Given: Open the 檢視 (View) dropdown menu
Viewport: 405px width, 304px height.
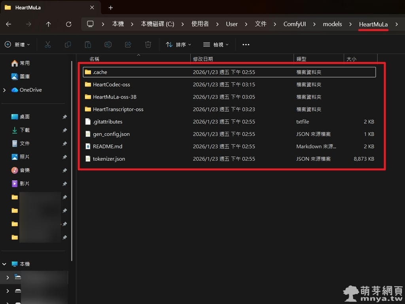Looking at the screenshot, I should [216, 45].
